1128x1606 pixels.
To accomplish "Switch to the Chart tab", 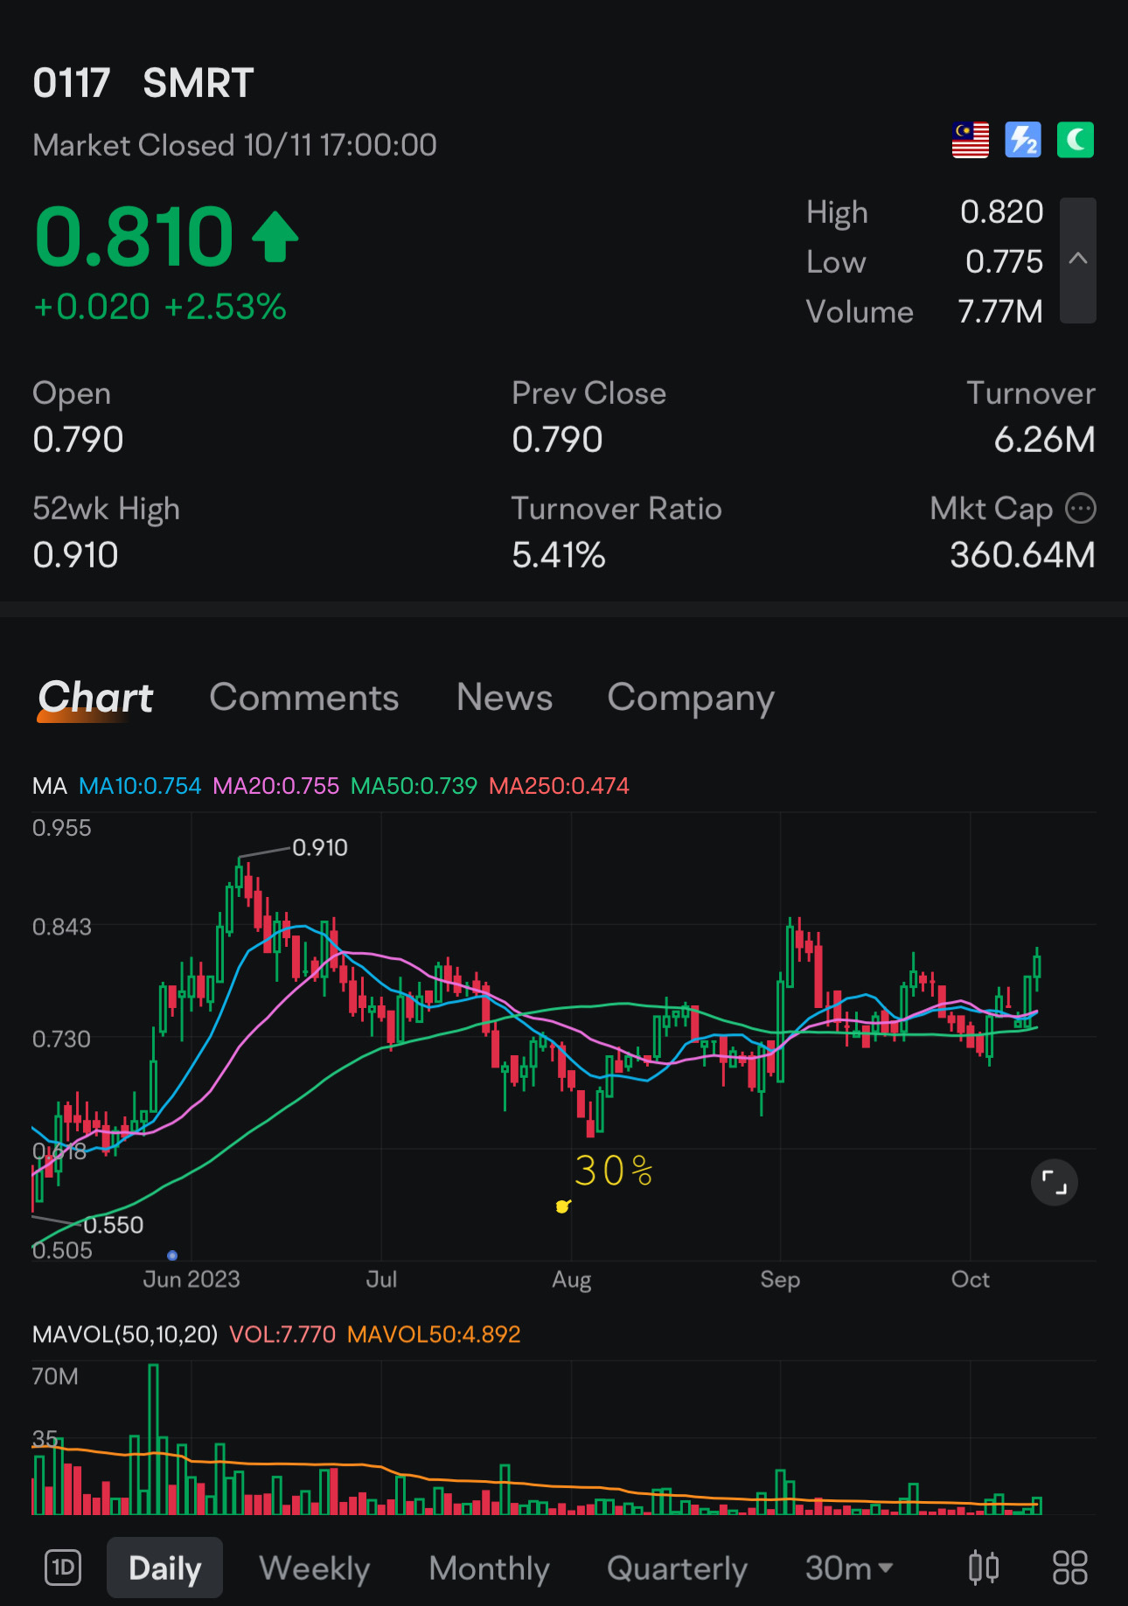I will click(95, 698).
